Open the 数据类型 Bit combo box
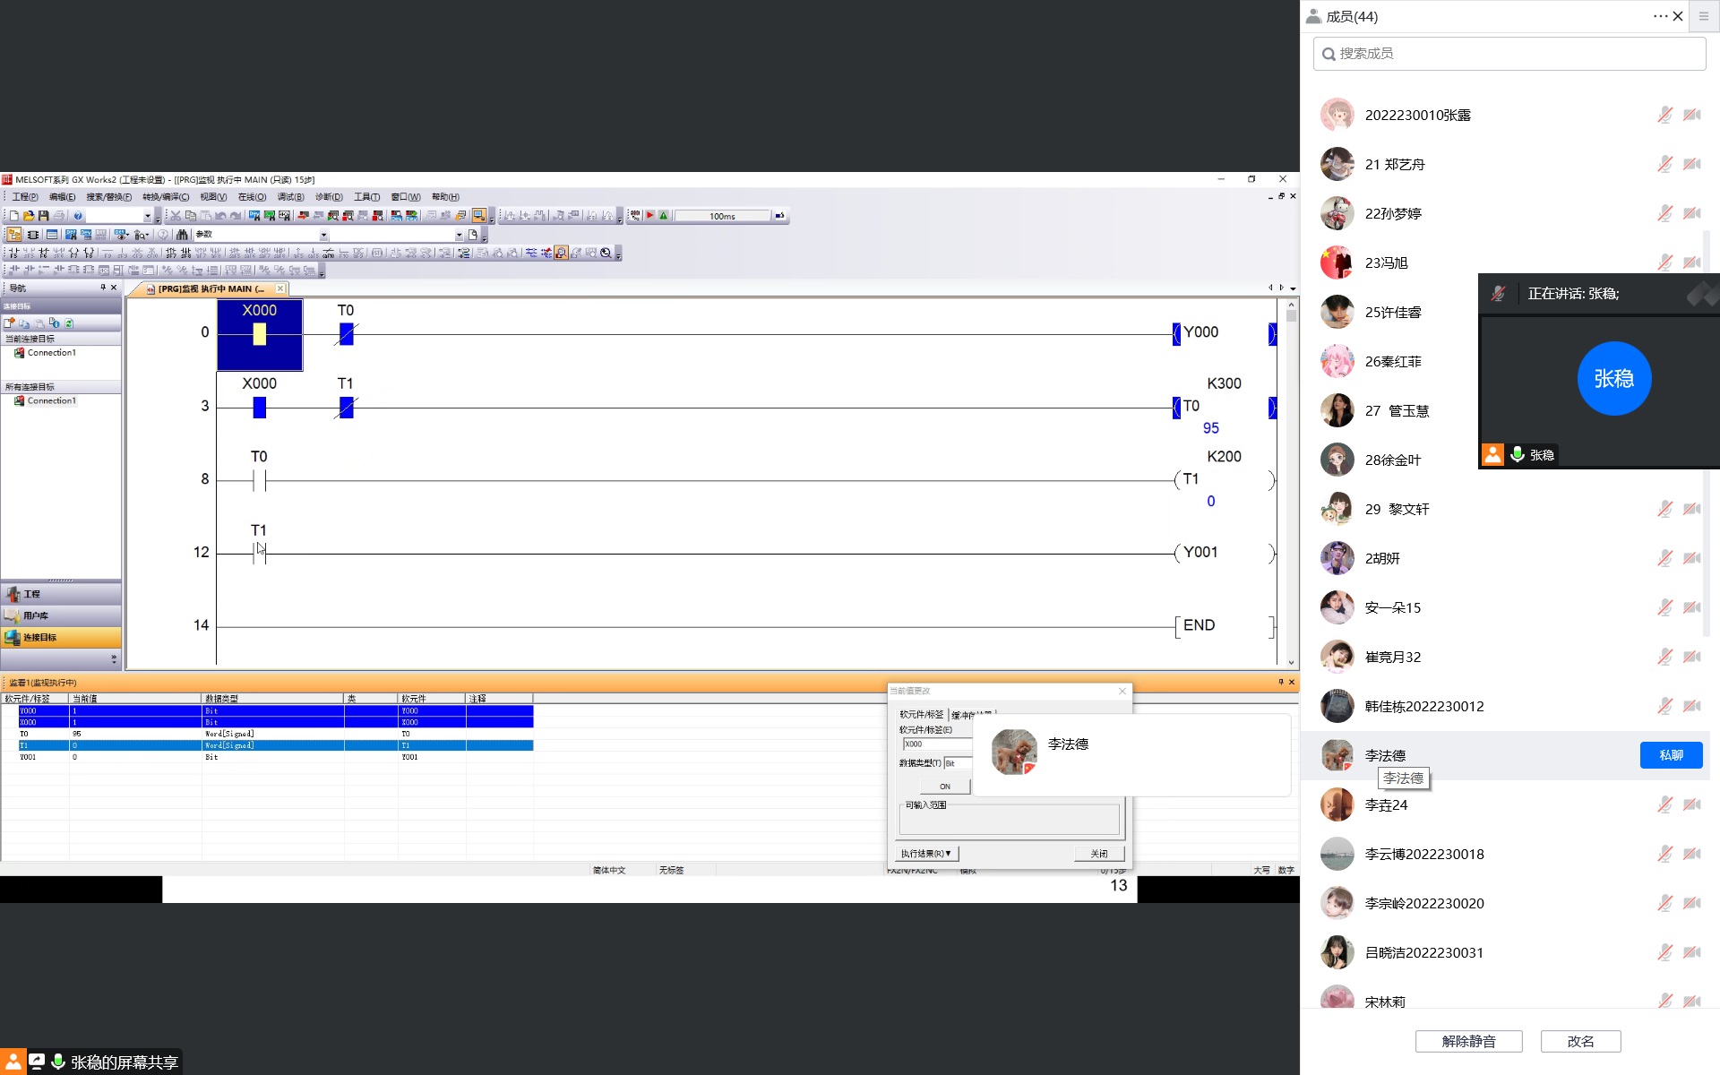Screen dimensions: 1720x1075 (x=957, y=763)
